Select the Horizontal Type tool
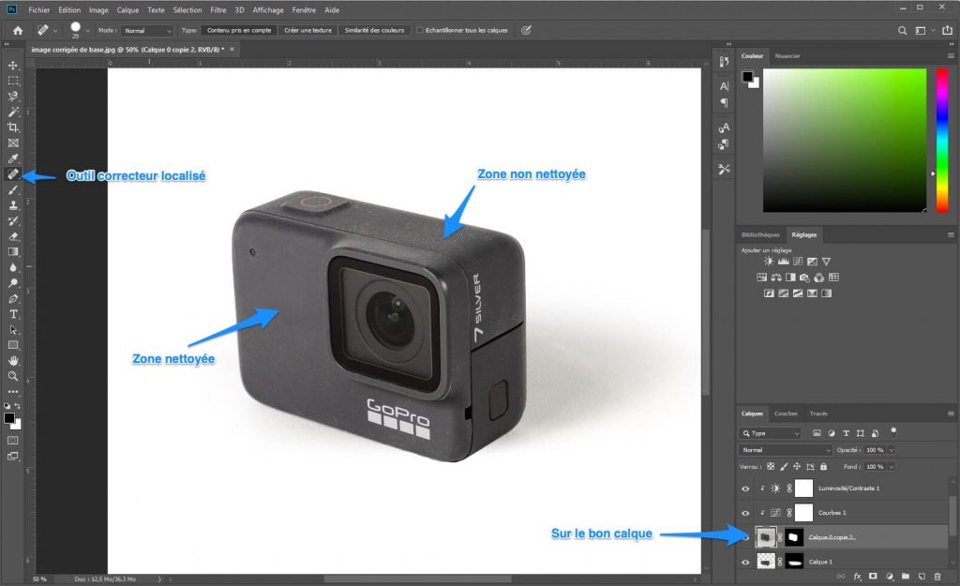The width and height of the screenshot is (960, 586). [13, 314]
